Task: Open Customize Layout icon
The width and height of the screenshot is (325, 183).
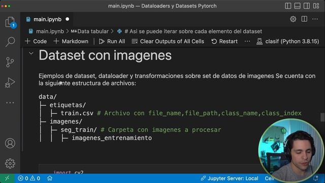Action: coord(316,6)
